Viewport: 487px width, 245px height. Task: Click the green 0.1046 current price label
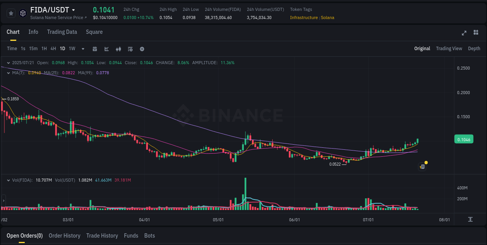pyautogui.click(x=464, y=139)
